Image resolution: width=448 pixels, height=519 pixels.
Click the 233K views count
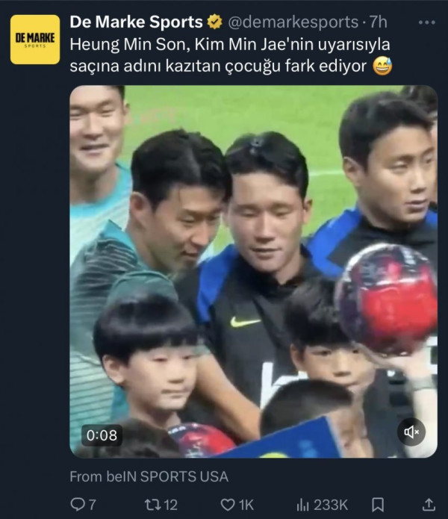(331, 505)
